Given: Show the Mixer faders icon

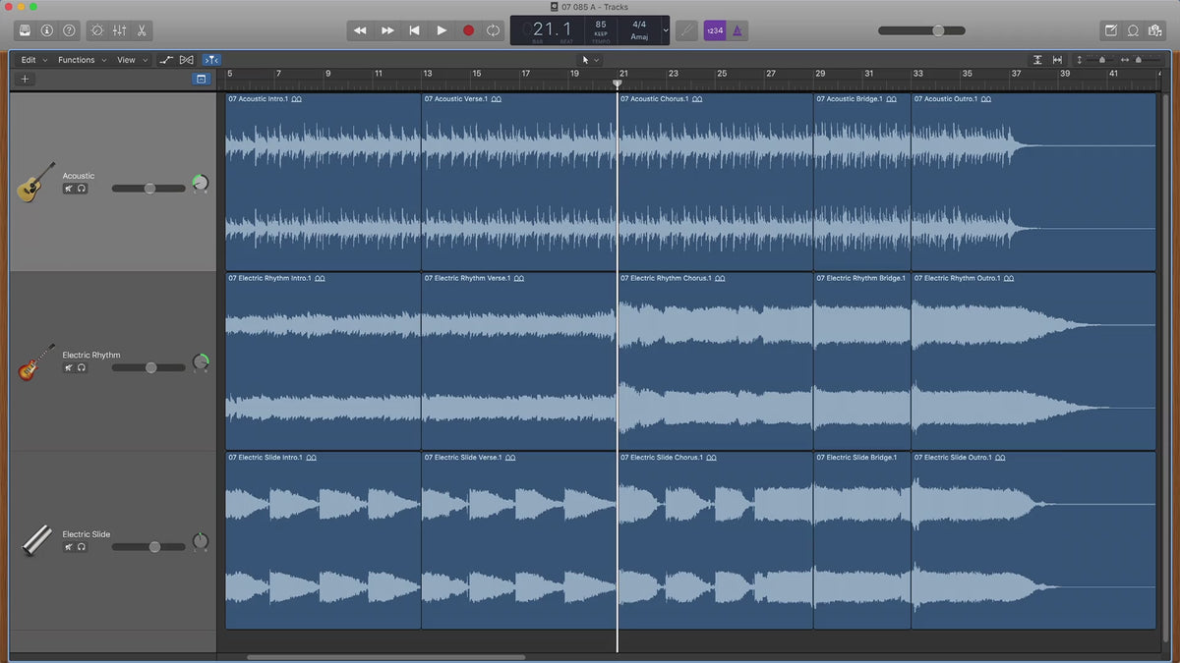Looking at the screenshot, I should [x=119, y=30].
